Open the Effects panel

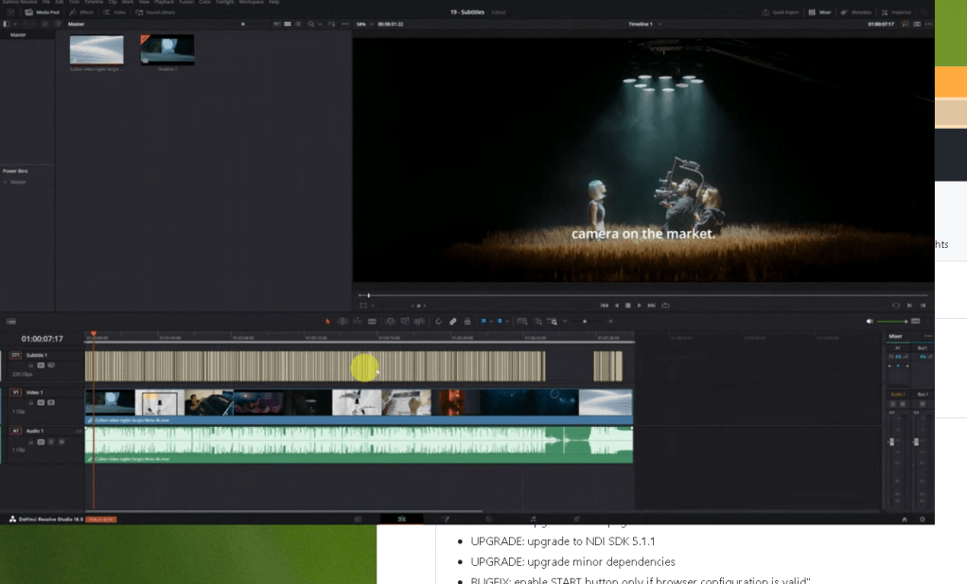click(81, 12)
